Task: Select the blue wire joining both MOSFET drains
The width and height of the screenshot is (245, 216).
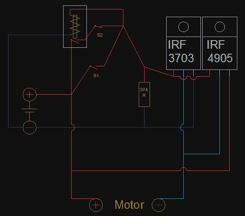Action: [x=202, y=154]
